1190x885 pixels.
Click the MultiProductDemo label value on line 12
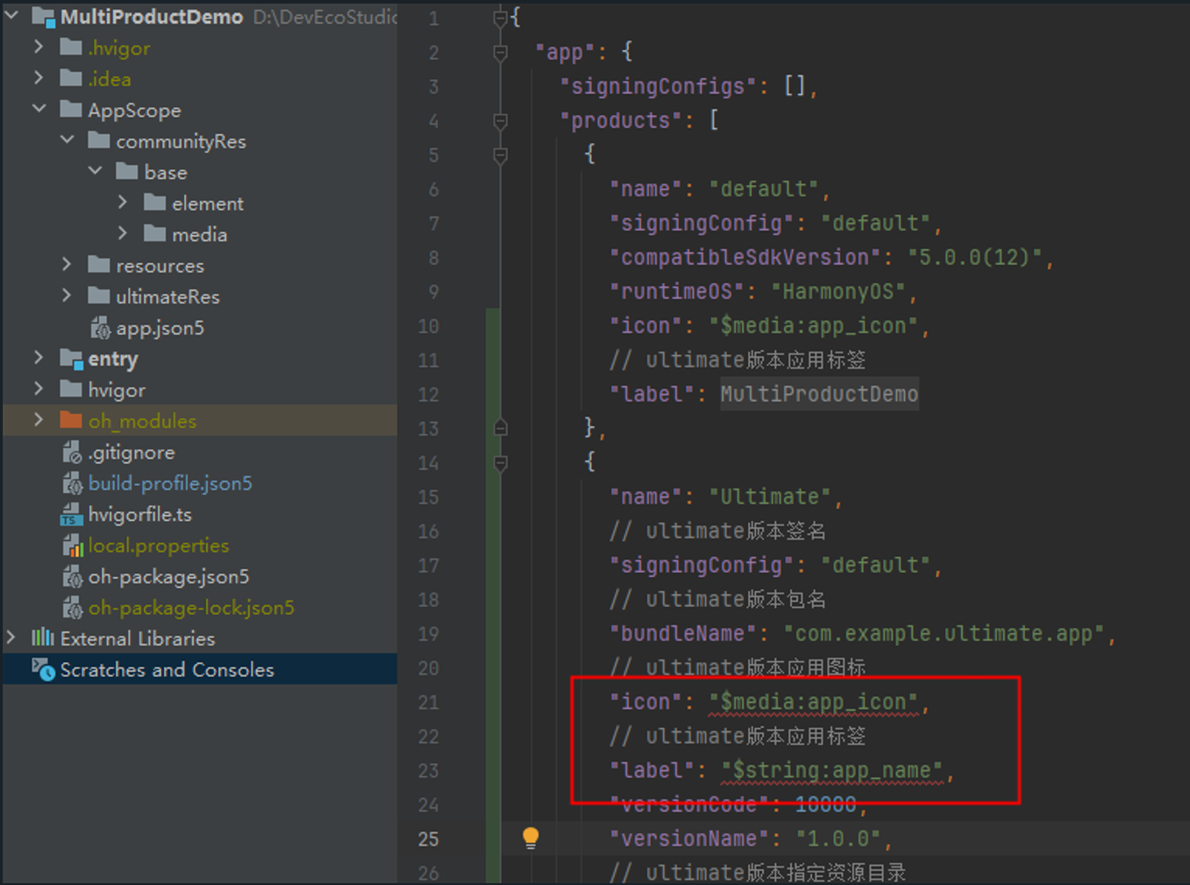pos(819,394)
